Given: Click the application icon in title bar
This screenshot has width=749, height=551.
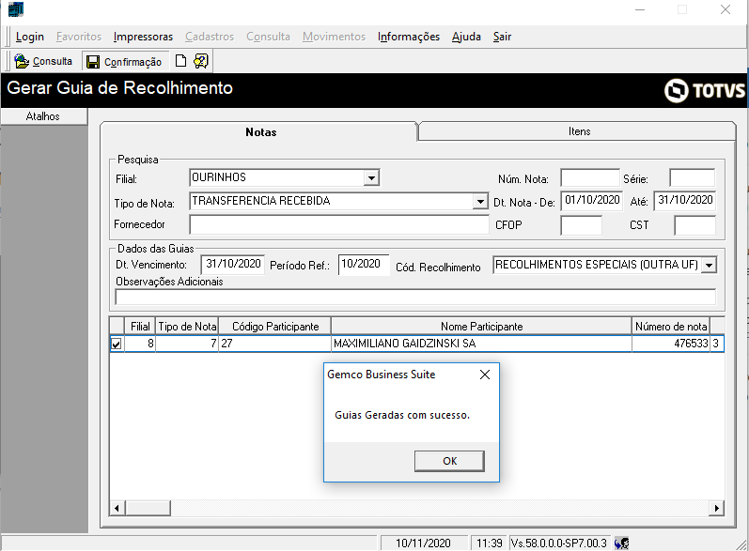Looking at the screenshot, I should coord(16,9).
